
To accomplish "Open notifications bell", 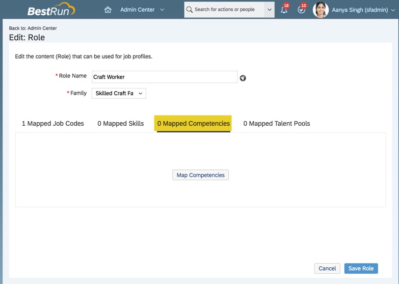I will click(x=284, y=10).
